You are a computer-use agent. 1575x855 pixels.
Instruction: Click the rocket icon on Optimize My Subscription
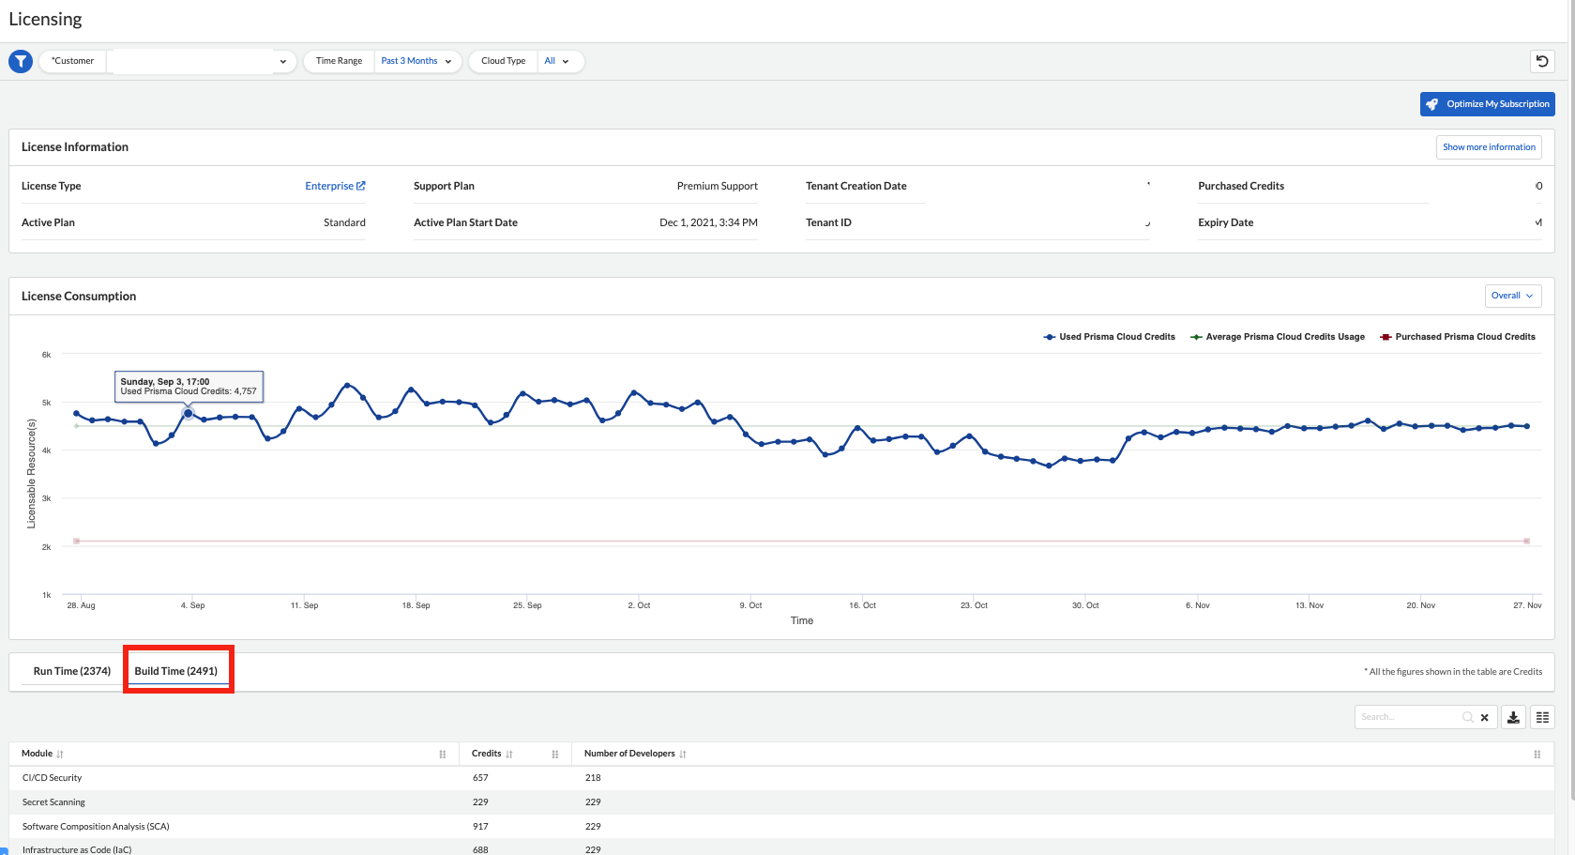point(1432,103)
